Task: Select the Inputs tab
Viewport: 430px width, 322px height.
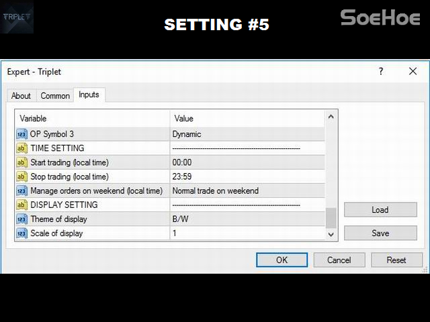Action: 89,95
